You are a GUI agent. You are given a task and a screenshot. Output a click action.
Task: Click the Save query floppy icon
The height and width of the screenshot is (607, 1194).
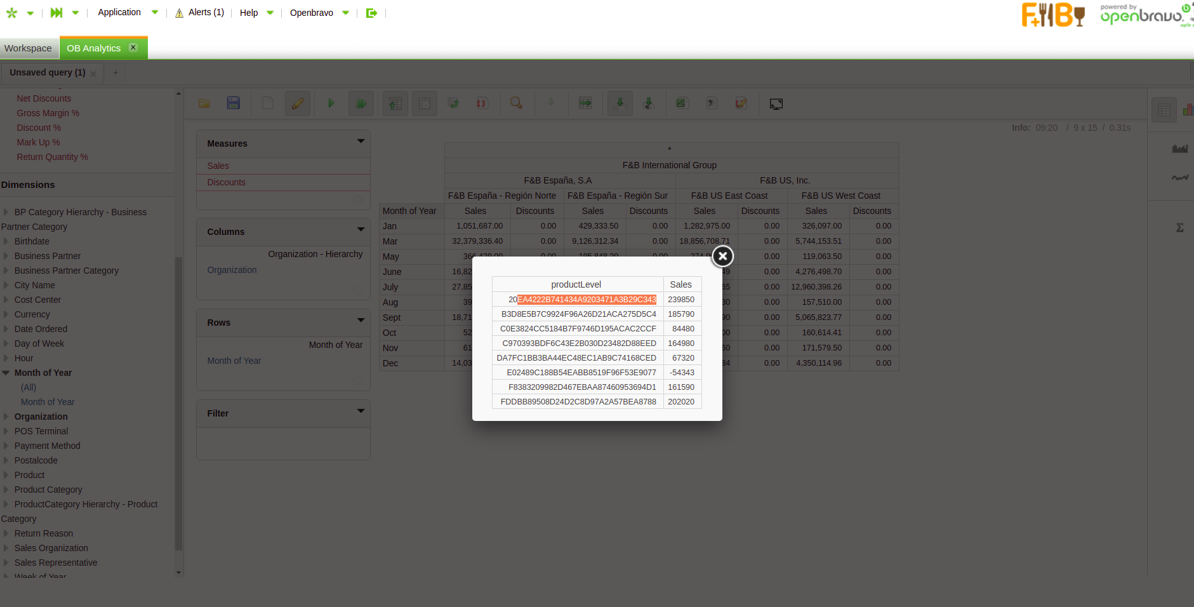coord(234,103)
